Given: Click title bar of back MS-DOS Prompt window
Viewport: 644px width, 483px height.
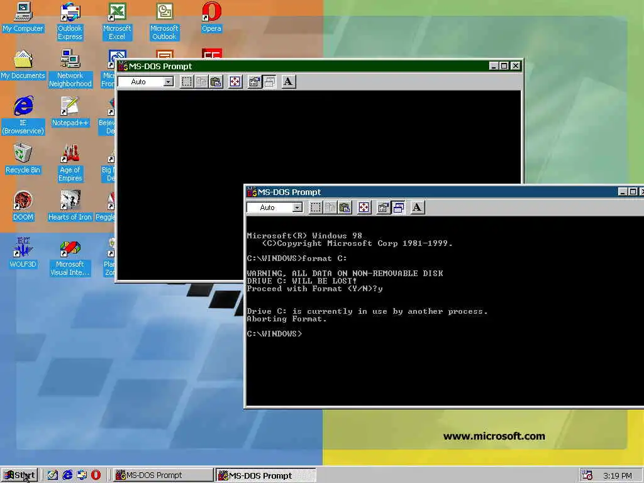Looking at the screenshot, I should click(x=319, y=66).
